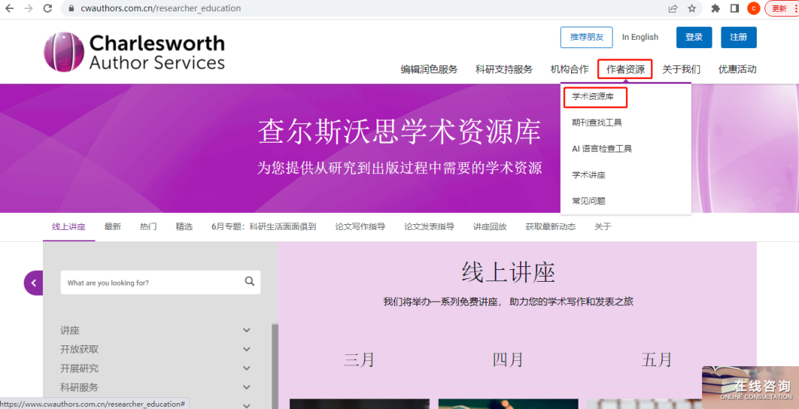Click the Charlesworth Author Services logo
This screenshot has width=799, height=409.
pos(134,52)
